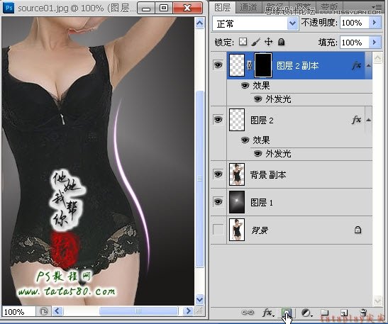Click document horizontal scrollbar left arrow
This screenshot has height=324, width=388.
click(x=57, y=311)
